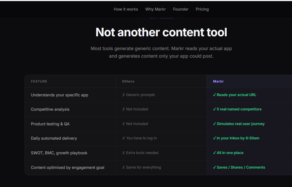
Task: Select 'Competitive analysis' row label
Action: tap(50, 109)
